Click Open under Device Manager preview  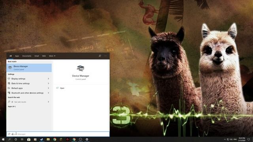click(x=62, y=88)
